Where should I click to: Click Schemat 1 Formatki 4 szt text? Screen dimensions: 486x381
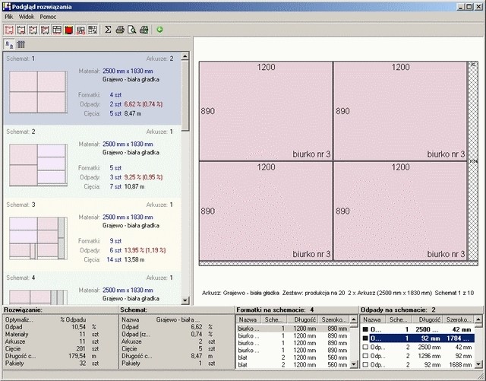[99, 95]
